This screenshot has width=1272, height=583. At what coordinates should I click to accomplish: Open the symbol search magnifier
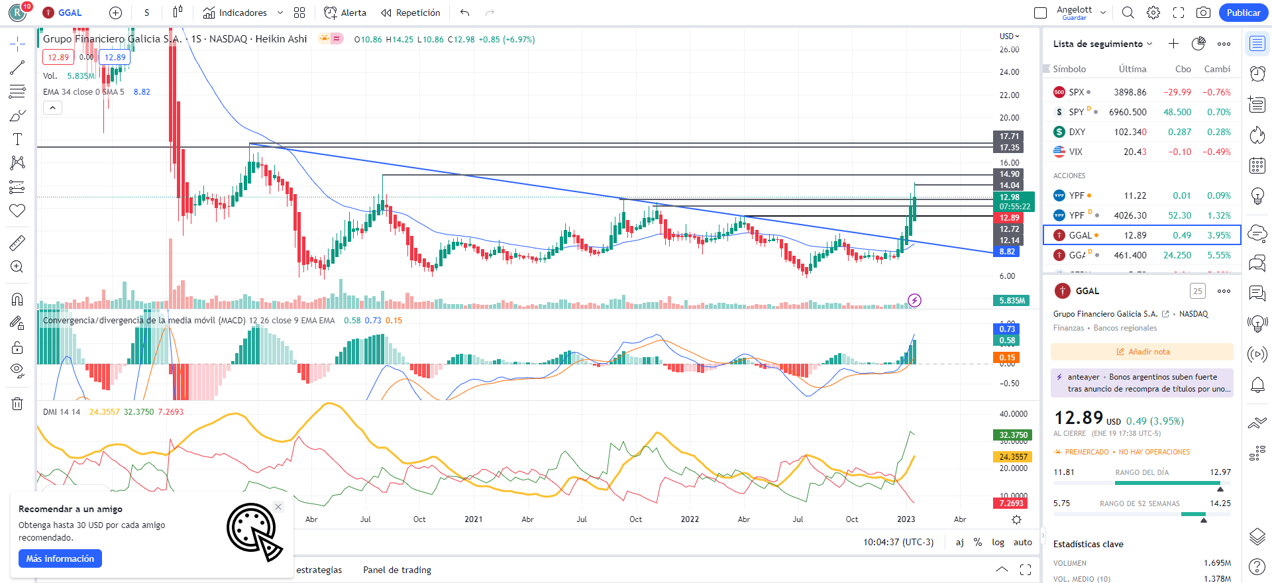pyautogui.click(x=1128, y=13)
